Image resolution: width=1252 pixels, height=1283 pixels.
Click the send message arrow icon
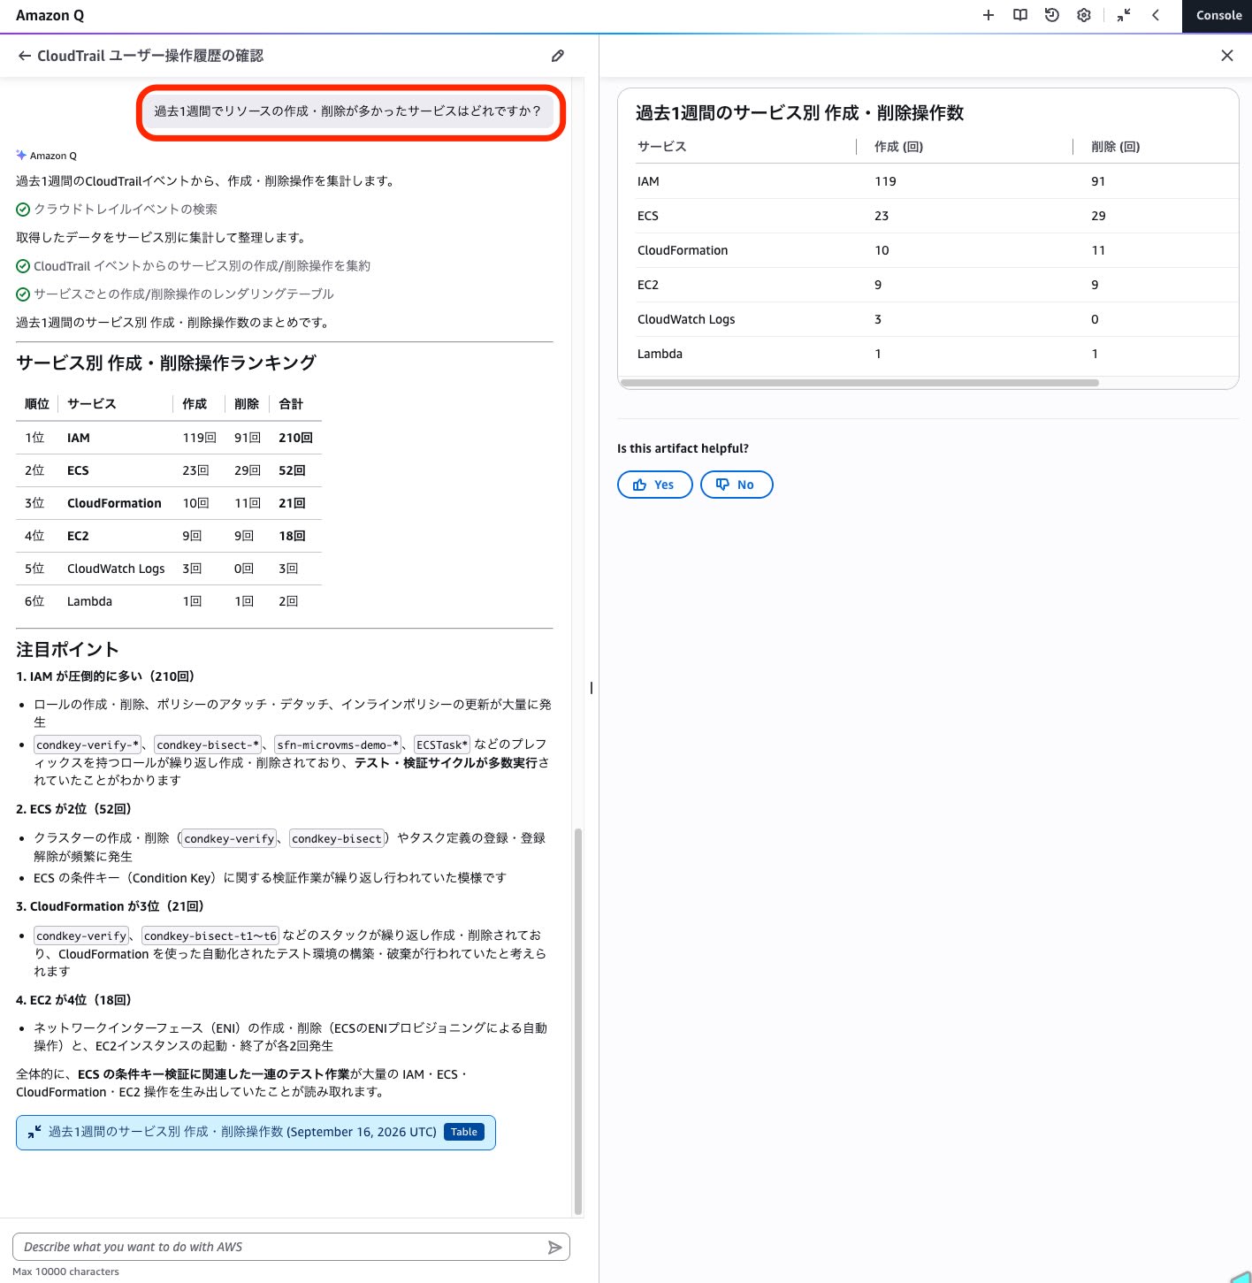[x=554, y=1247]
